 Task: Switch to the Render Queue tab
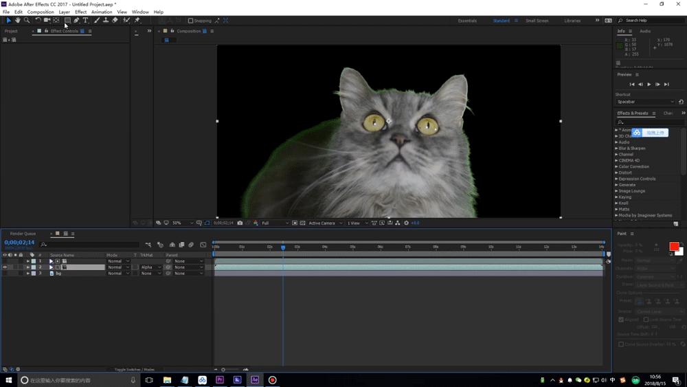(23, 234)
